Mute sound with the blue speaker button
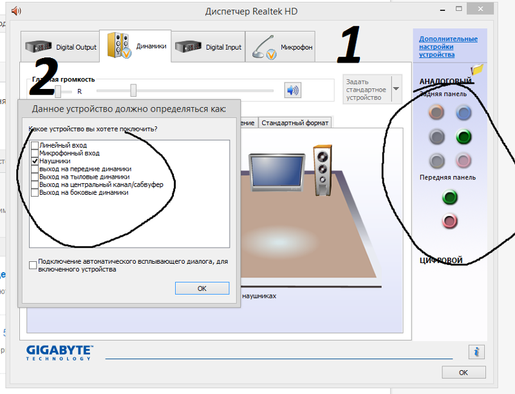This screenshot has height=394, width=515. 293,90
